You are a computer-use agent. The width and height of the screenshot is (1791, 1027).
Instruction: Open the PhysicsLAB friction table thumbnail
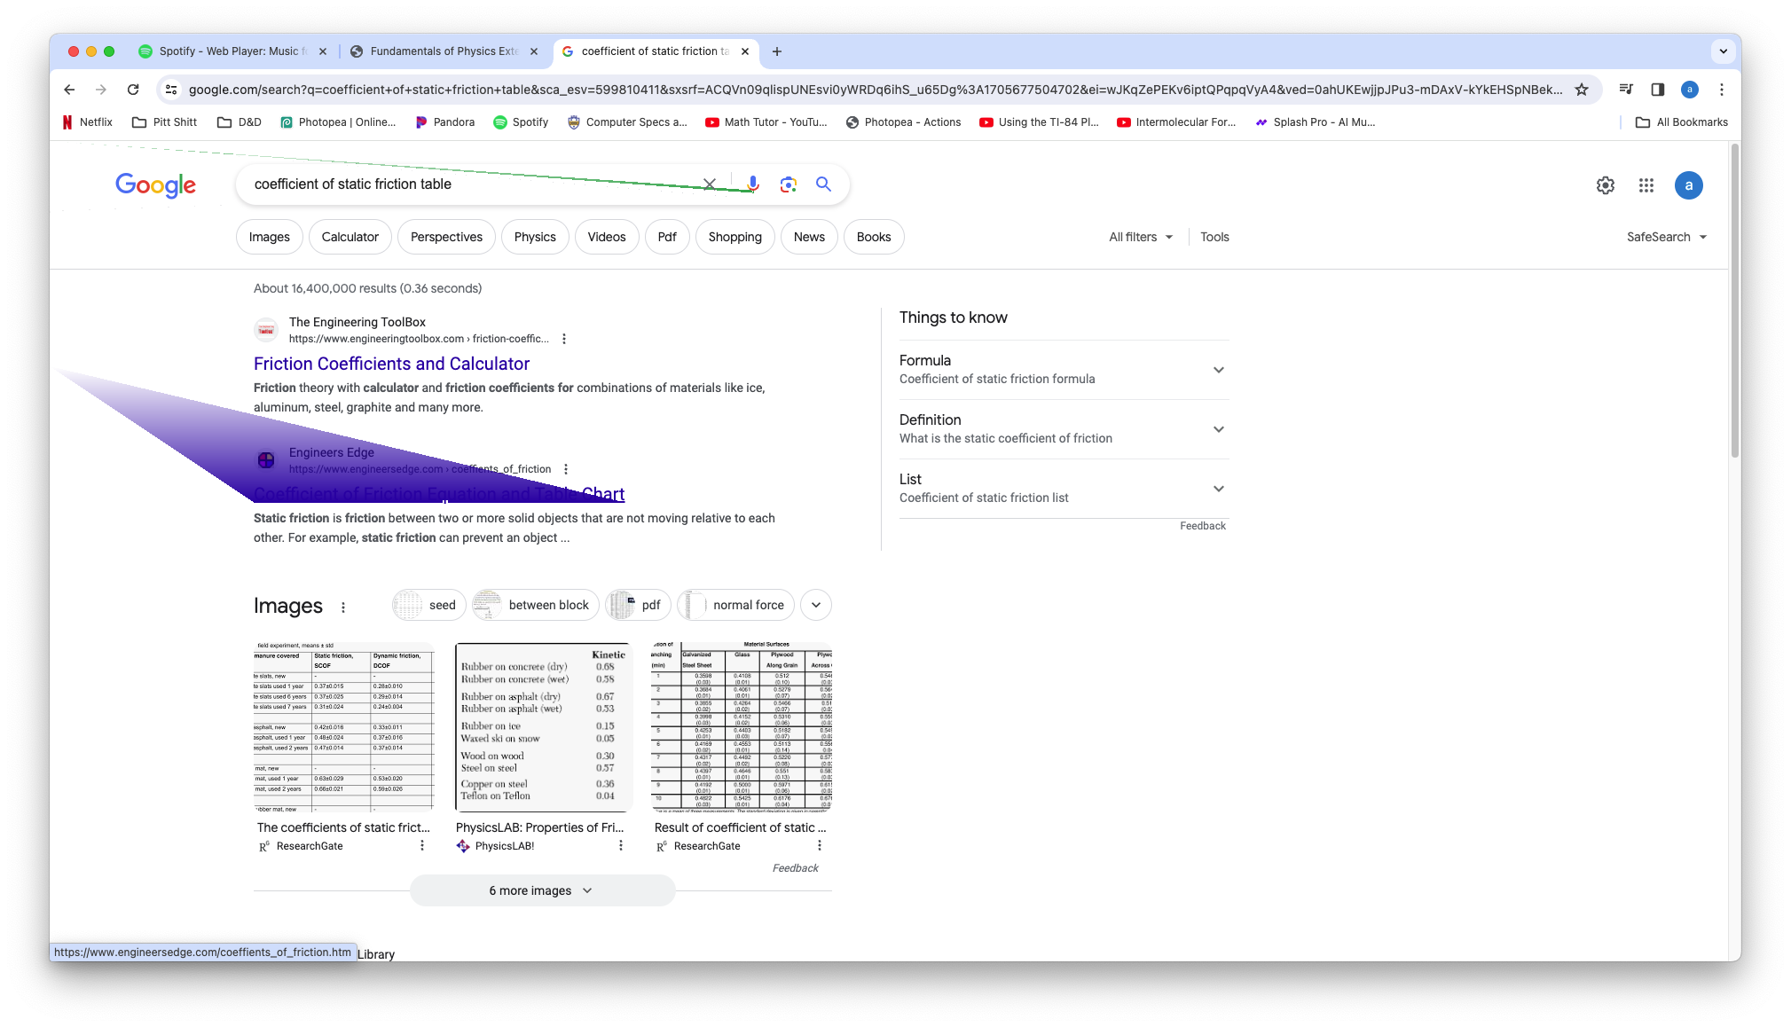click(543, 726)
